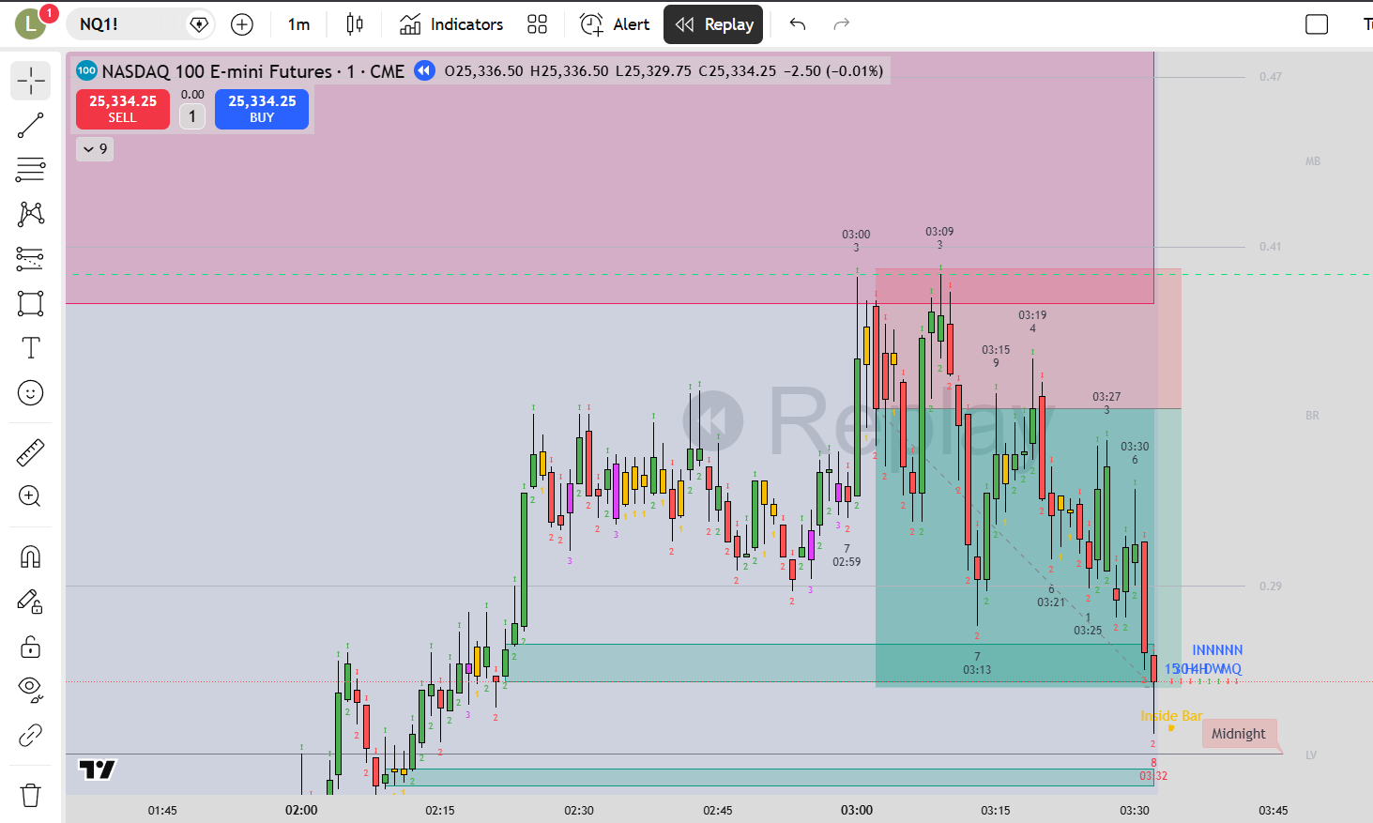Open the user profile avatar menu
The width and height of the screenshot is (1373, 823).
30,23
